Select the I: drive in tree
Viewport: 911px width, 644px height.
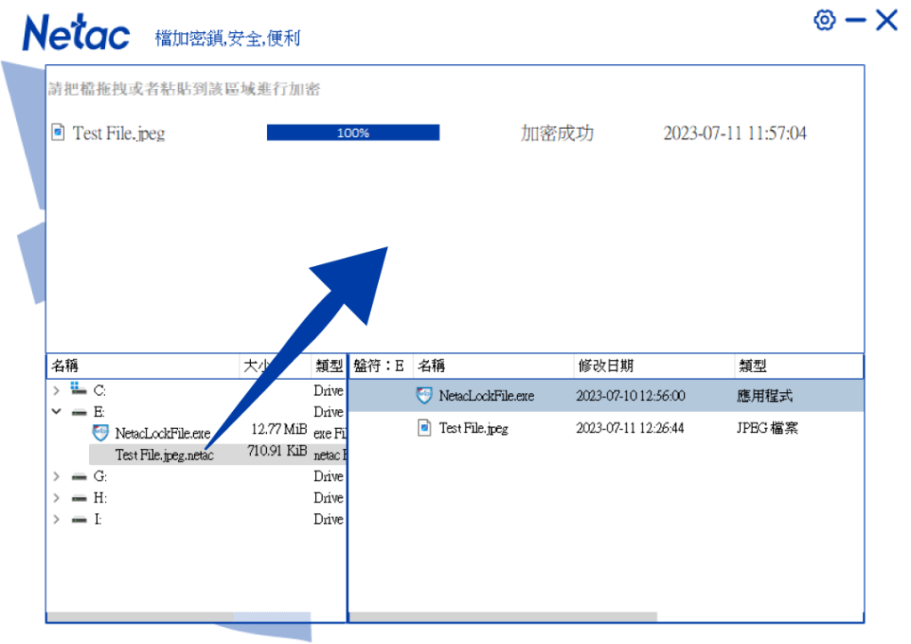tap(98, 519)
